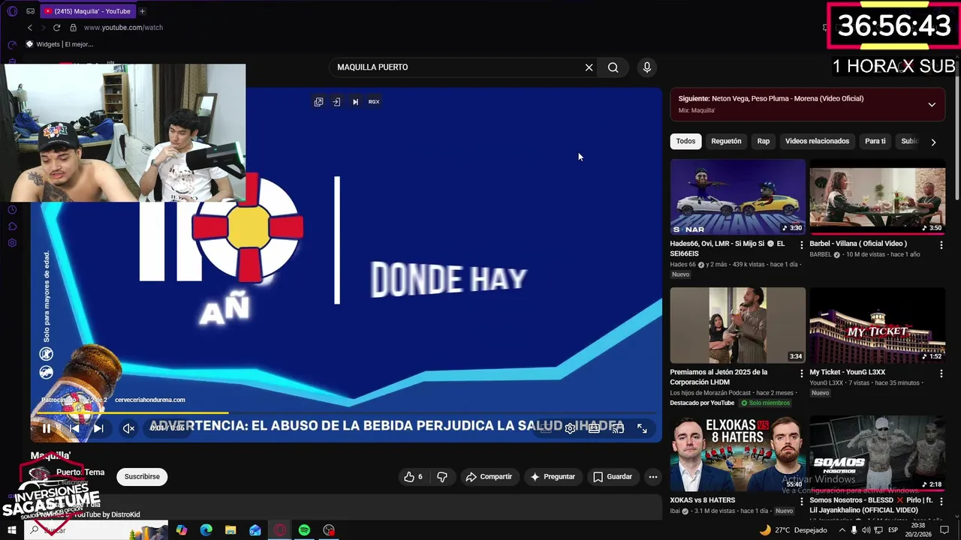Open options menu for Somos Nosotros video
Screen dimensions: 961x540
coord(941,502)
